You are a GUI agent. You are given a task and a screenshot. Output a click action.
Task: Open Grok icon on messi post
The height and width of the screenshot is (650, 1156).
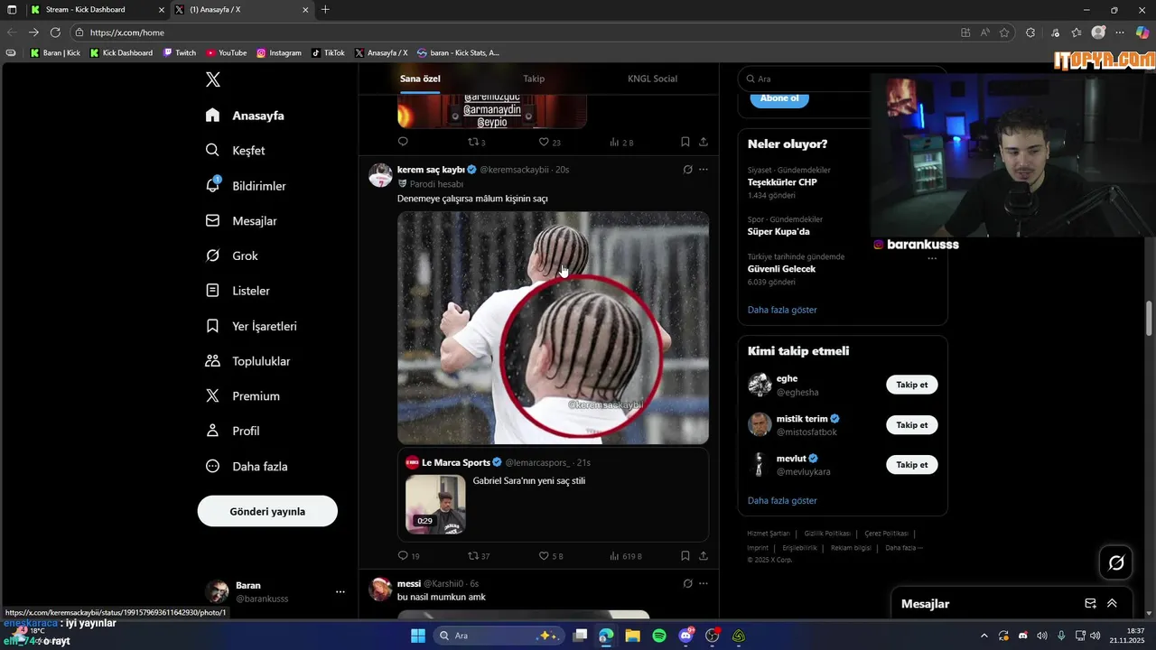click(x=687, y=584)
